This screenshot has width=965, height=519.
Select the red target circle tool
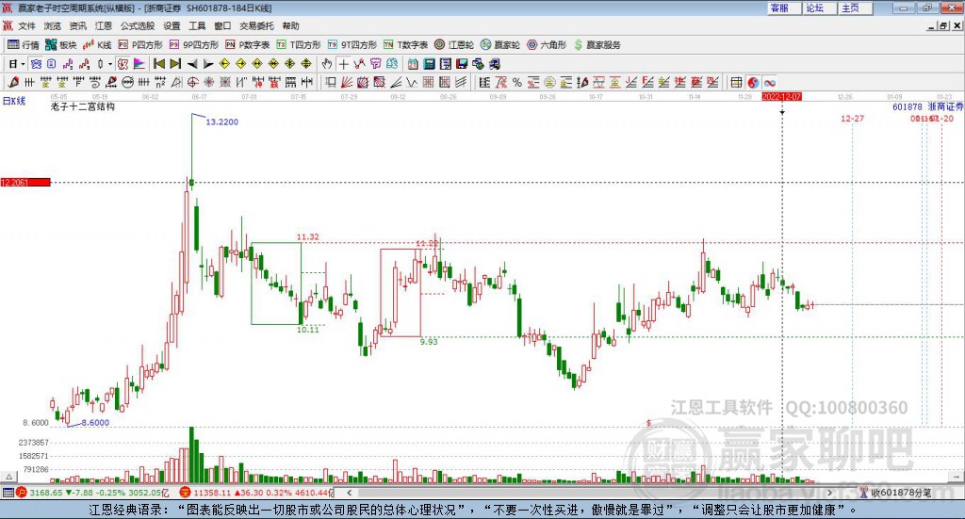coord(192,82)
